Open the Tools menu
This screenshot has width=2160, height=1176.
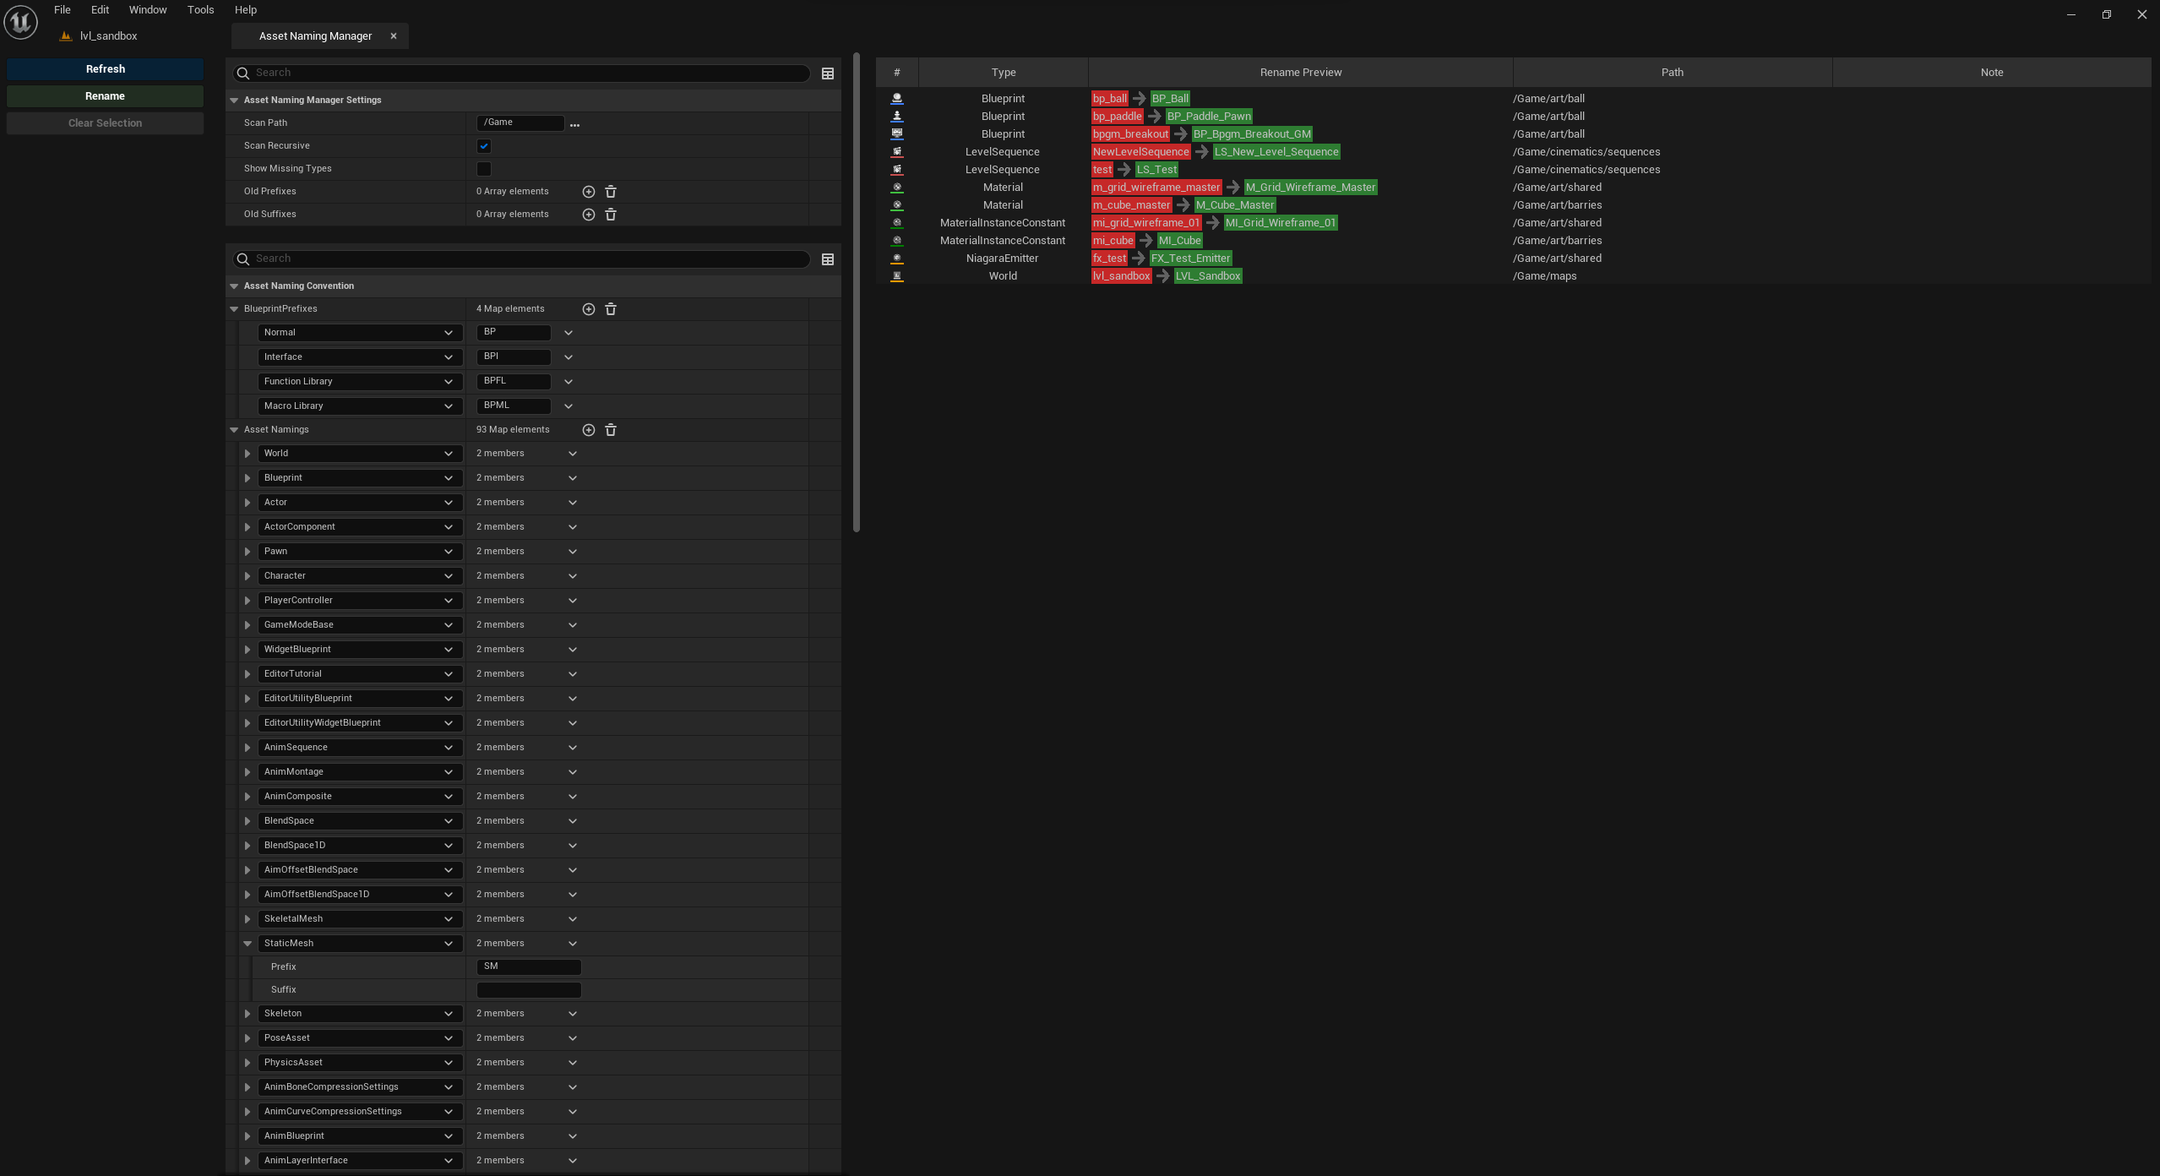(200, 10)
